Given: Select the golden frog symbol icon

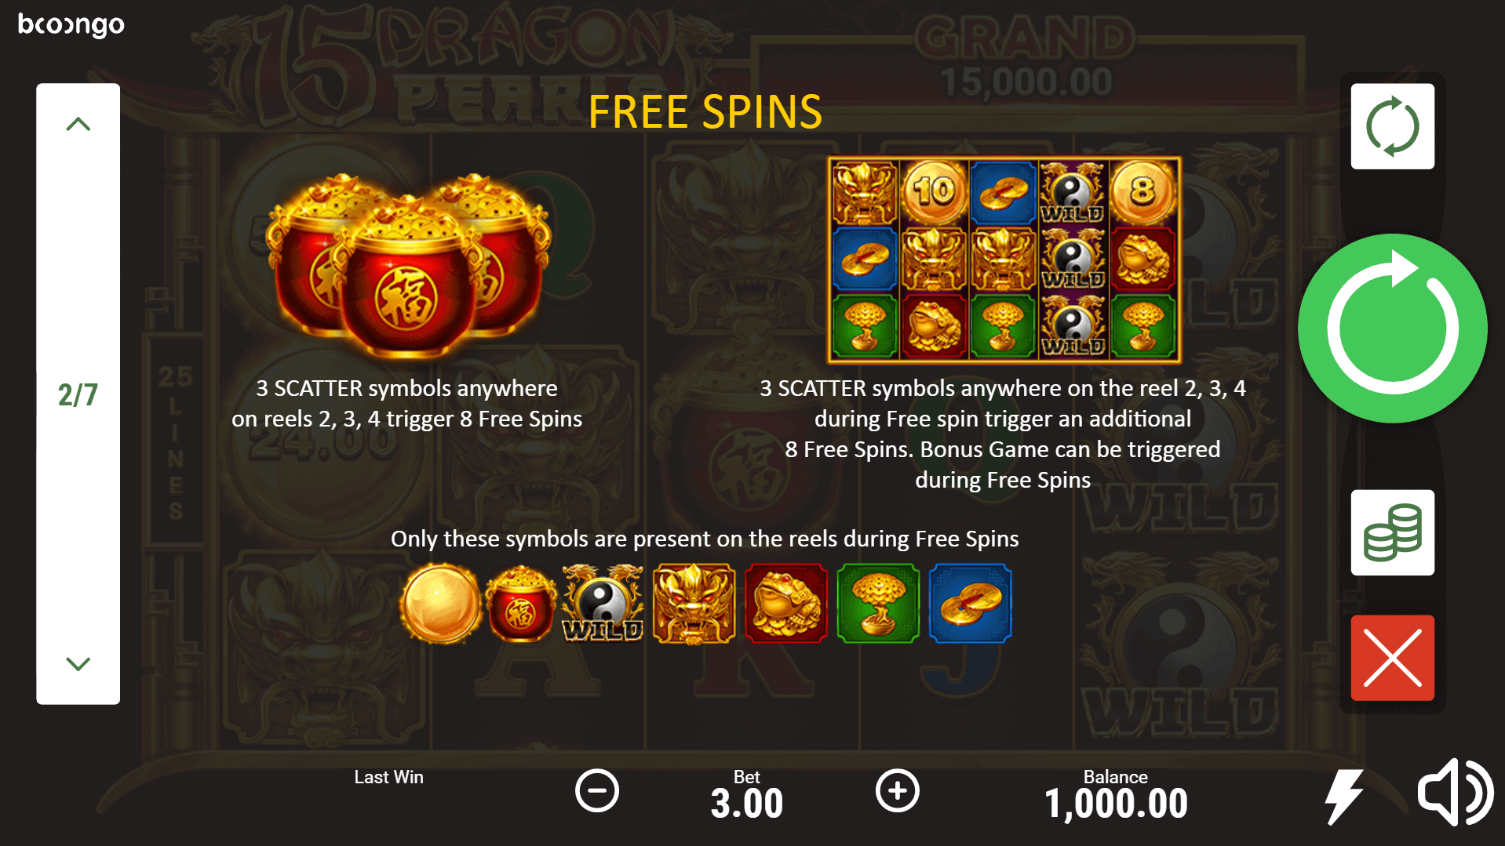Looking at the screenshot, I should coord(785,603).
